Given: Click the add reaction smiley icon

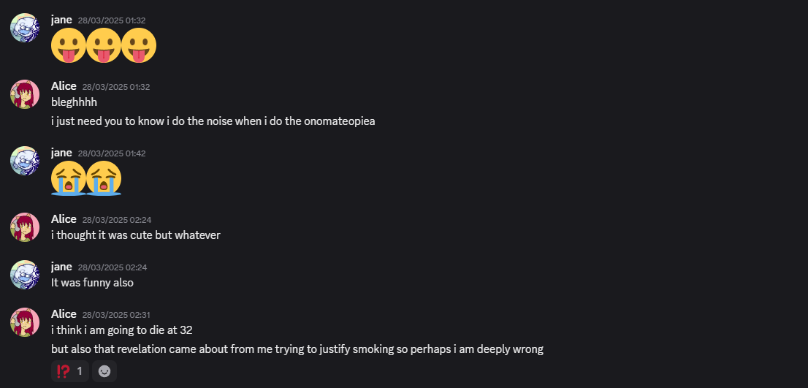Looking at the screenshot, I should (104, 371).
